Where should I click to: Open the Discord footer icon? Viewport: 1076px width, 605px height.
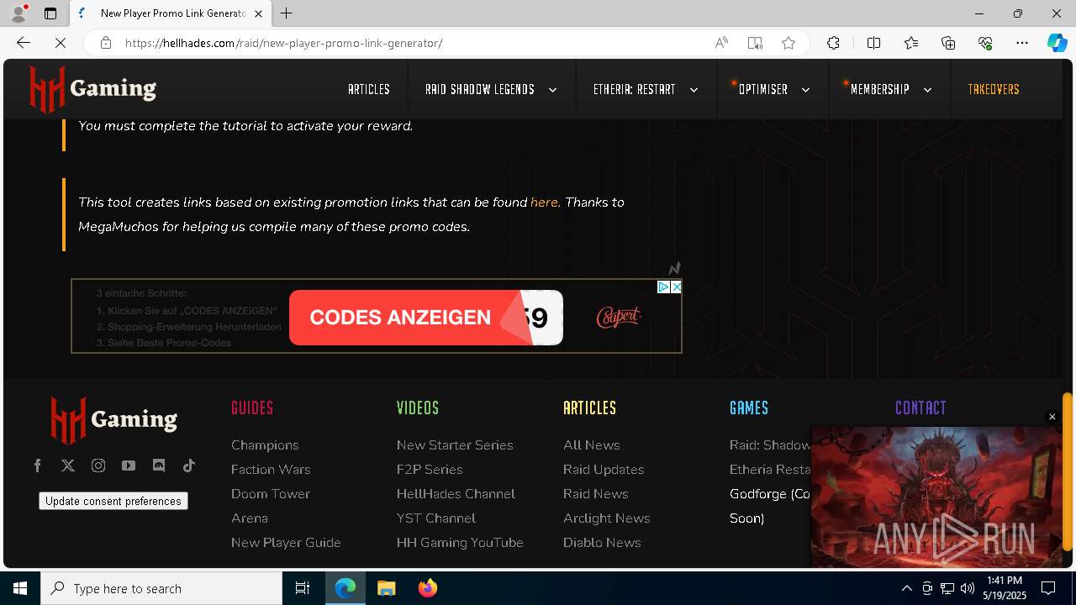[159, 466]
